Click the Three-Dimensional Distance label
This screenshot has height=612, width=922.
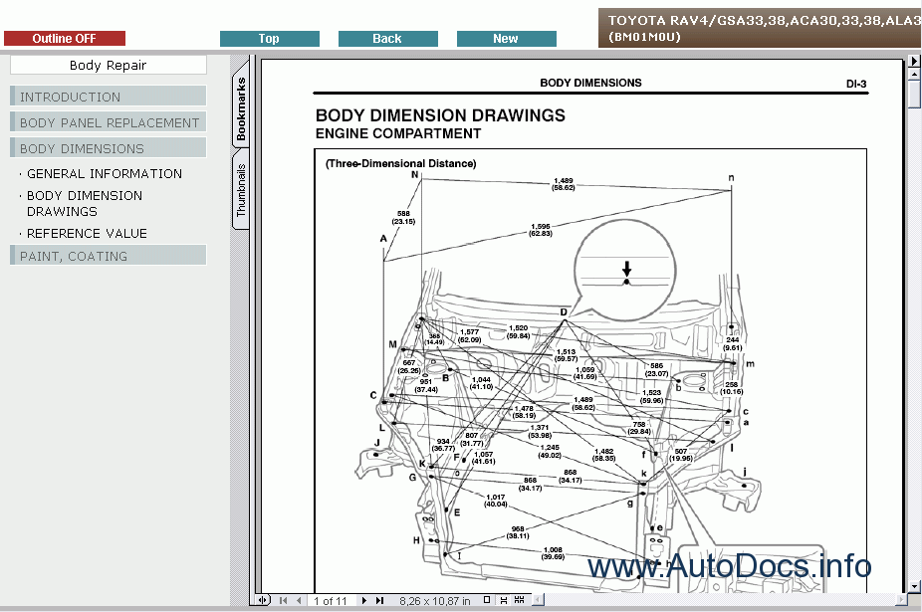(401, 163)
